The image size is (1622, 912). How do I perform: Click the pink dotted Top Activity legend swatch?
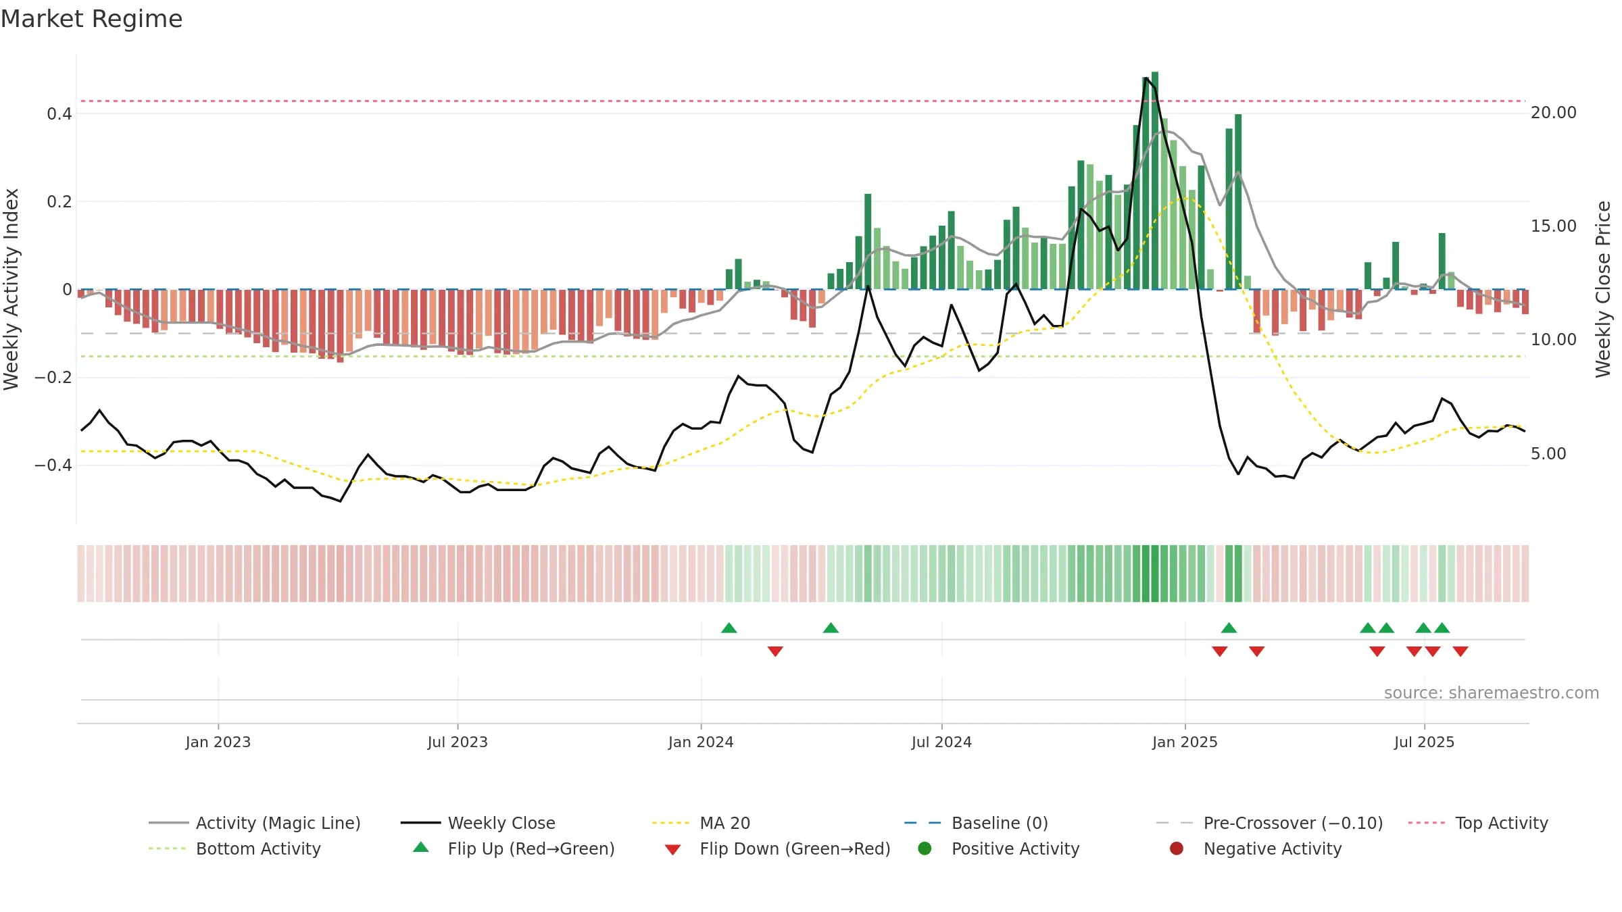tap(1427, 823)
